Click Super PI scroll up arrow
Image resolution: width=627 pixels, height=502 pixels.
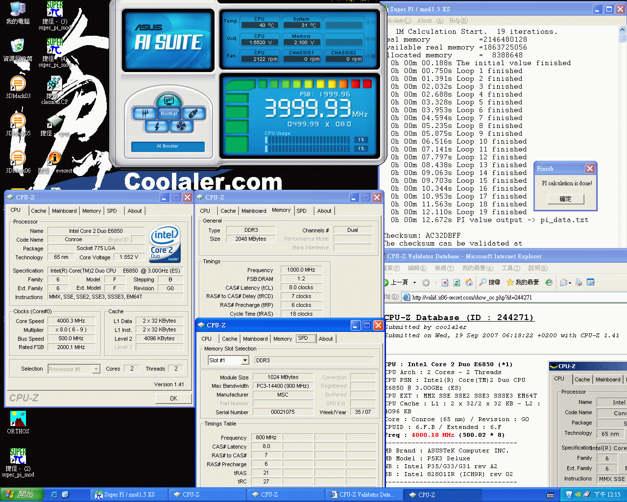click(623, 29)
